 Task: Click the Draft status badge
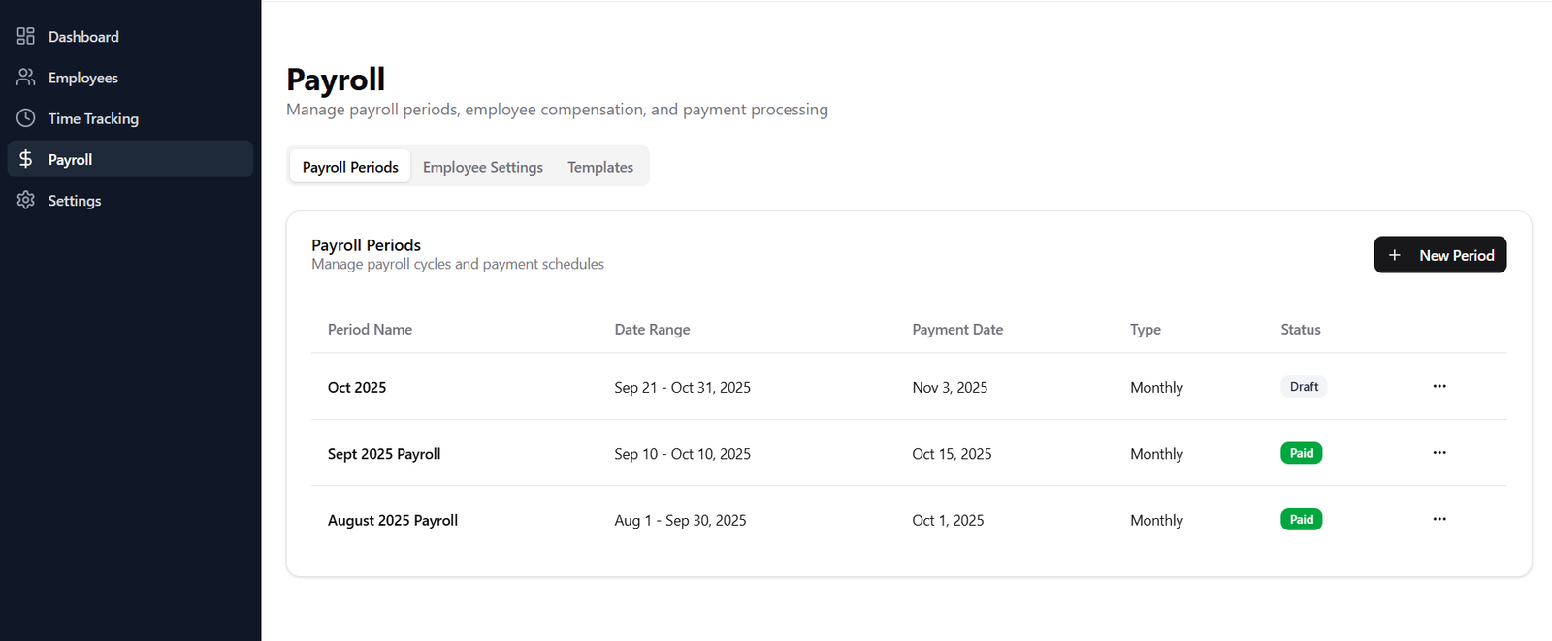click(1304, 387)
